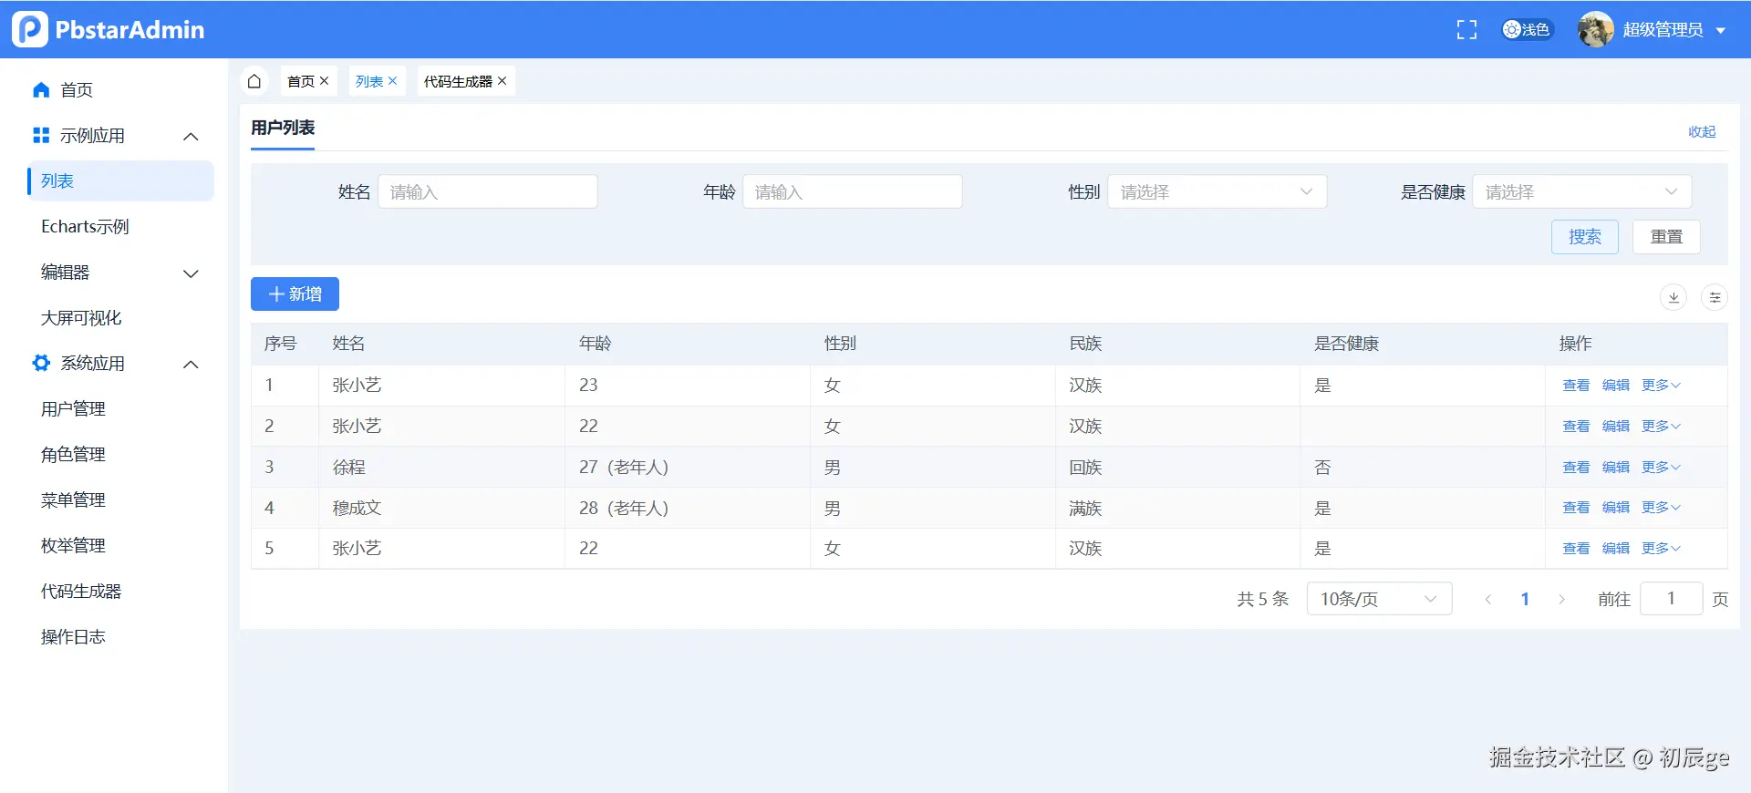This screenshot has width=1751, height=793.
Task: Focus the 前往 page number input
Action: 1671,599
